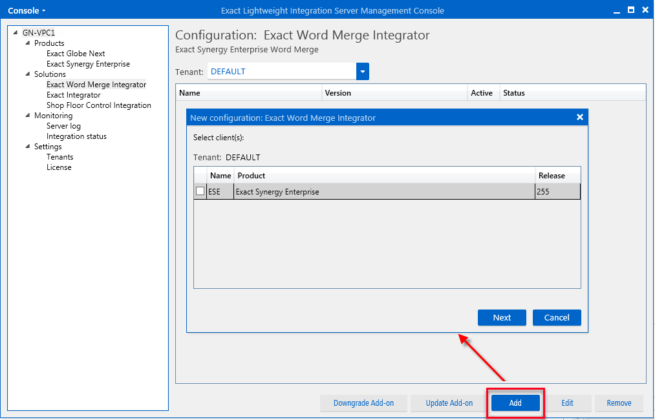Click the Downgrade Add-on button
The height and width of the screenshot is (420, 655).
tap(363, 403)
